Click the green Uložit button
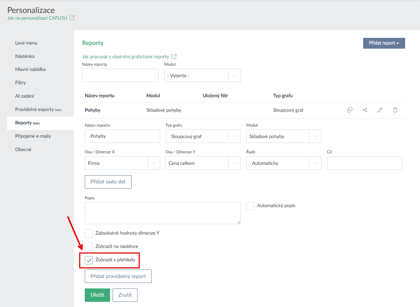Image resolution: width=420 pixels, height=307 pixels. click(97, 295)
